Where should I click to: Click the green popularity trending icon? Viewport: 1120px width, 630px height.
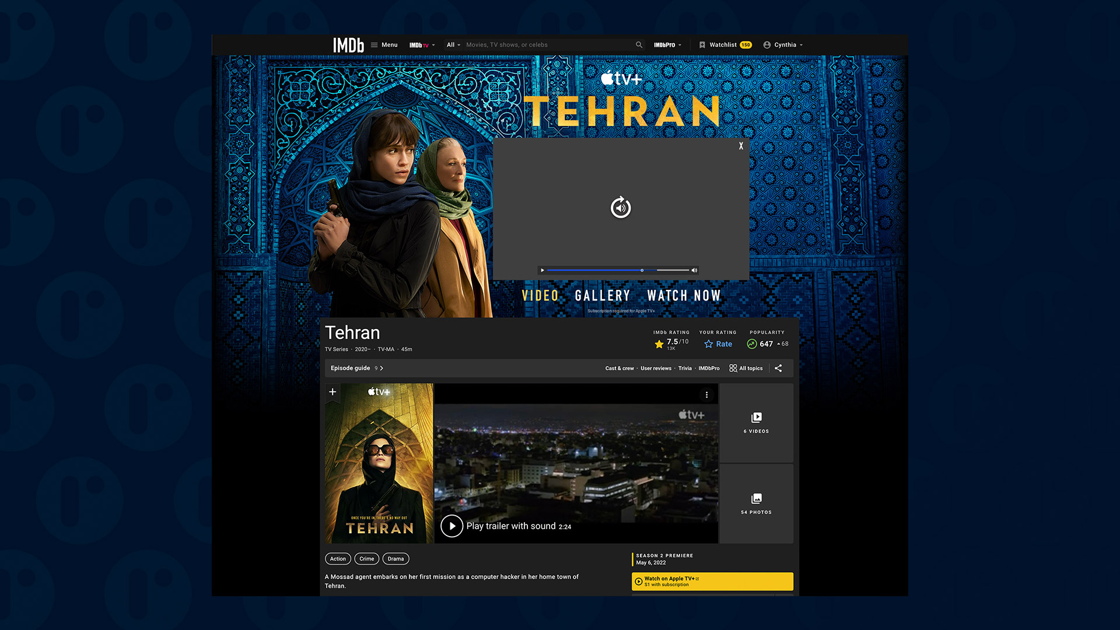coord(752,344)
